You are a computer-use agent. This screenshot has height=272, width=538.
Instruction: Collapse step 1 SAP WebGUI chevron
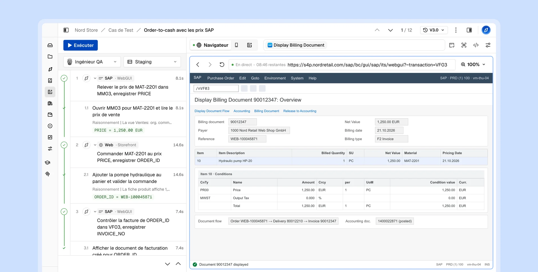point(95,78)
